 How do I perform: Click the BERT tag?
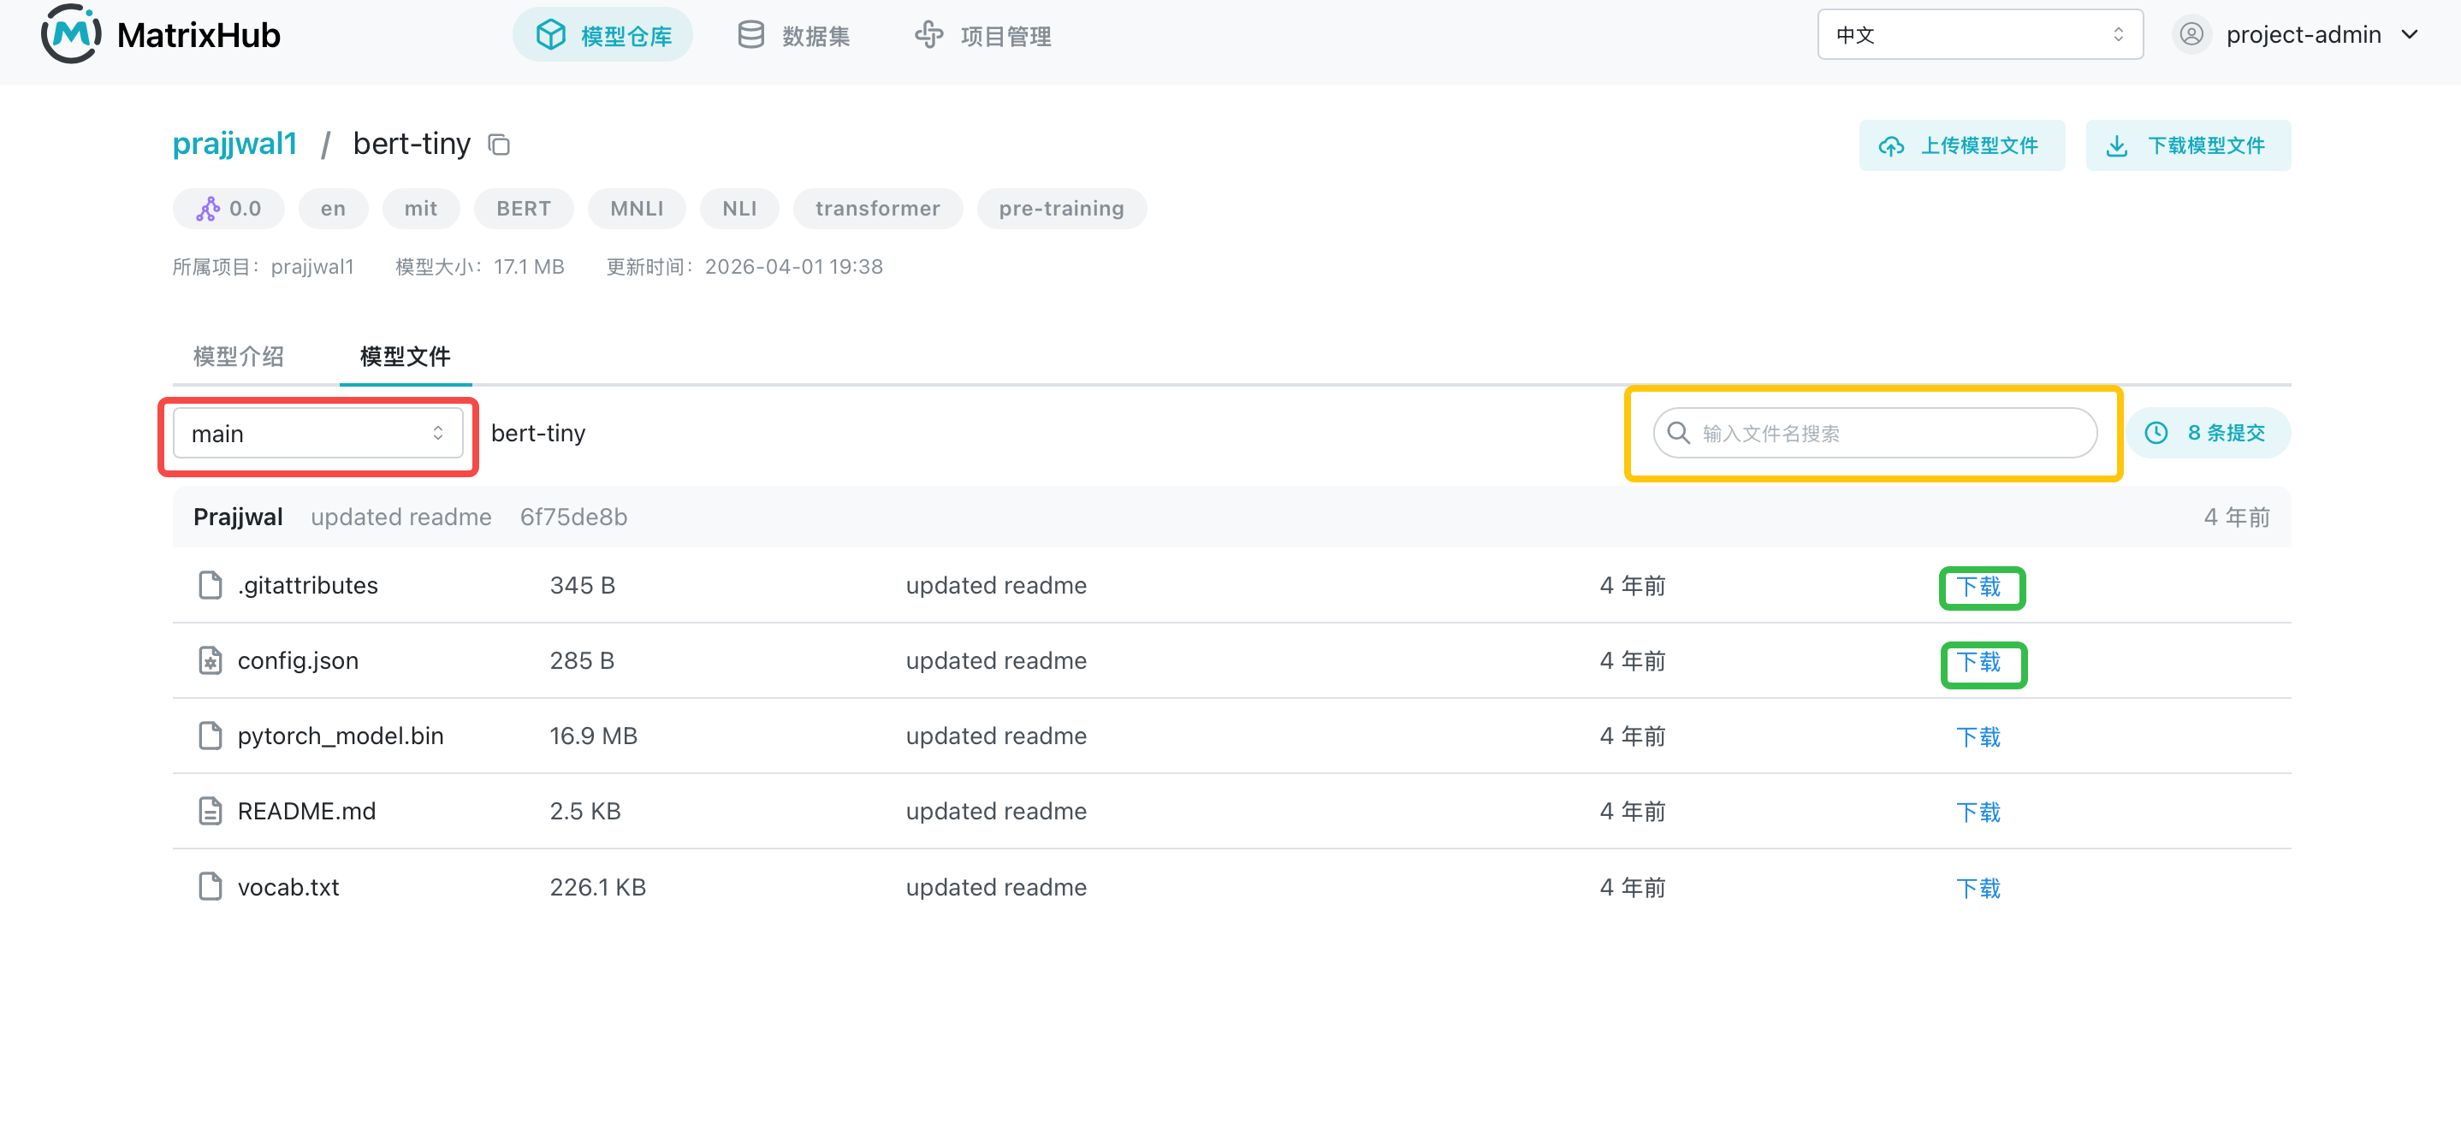524,208
